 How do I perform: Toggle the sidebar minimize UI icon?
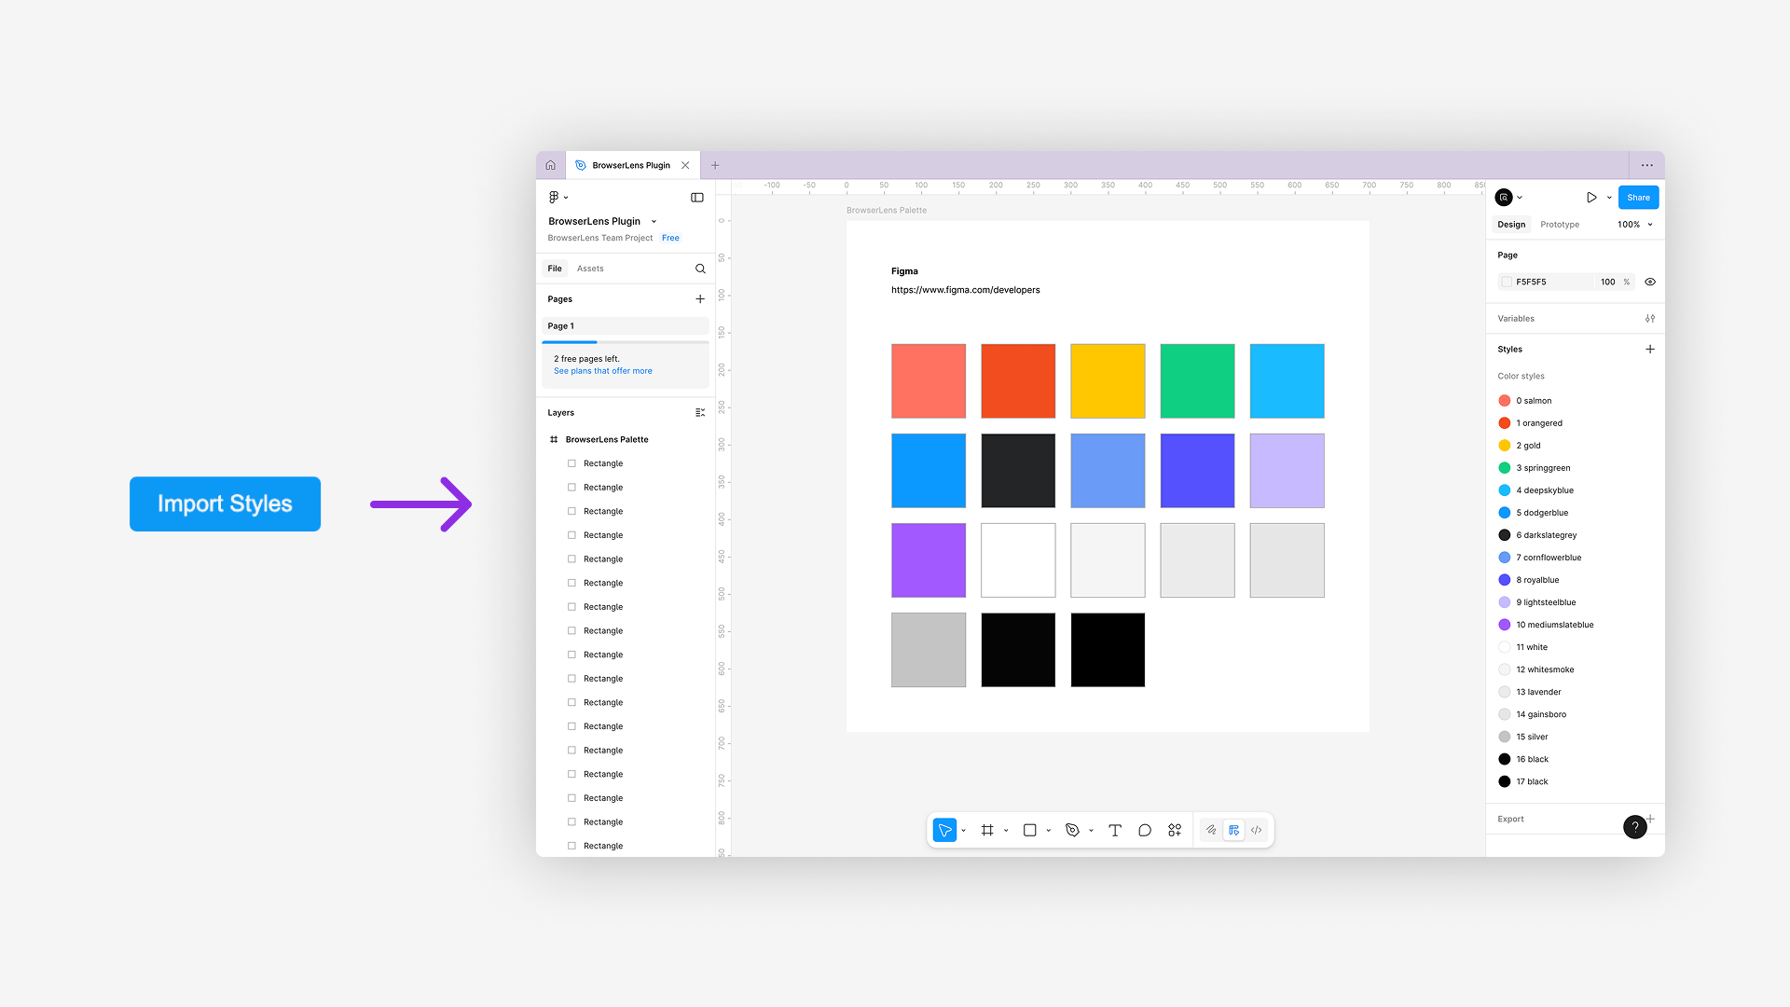coord(697,198)
